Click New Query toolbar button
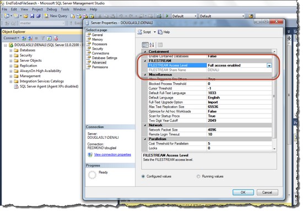Image resolution: width=303 pixels, height=211 pixels. point(56,16)
